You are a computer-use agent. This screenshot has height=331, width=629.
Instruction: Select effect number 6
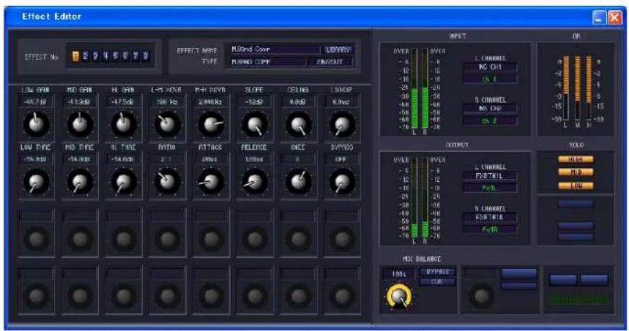pyautogui.click(x=125, y=56)
